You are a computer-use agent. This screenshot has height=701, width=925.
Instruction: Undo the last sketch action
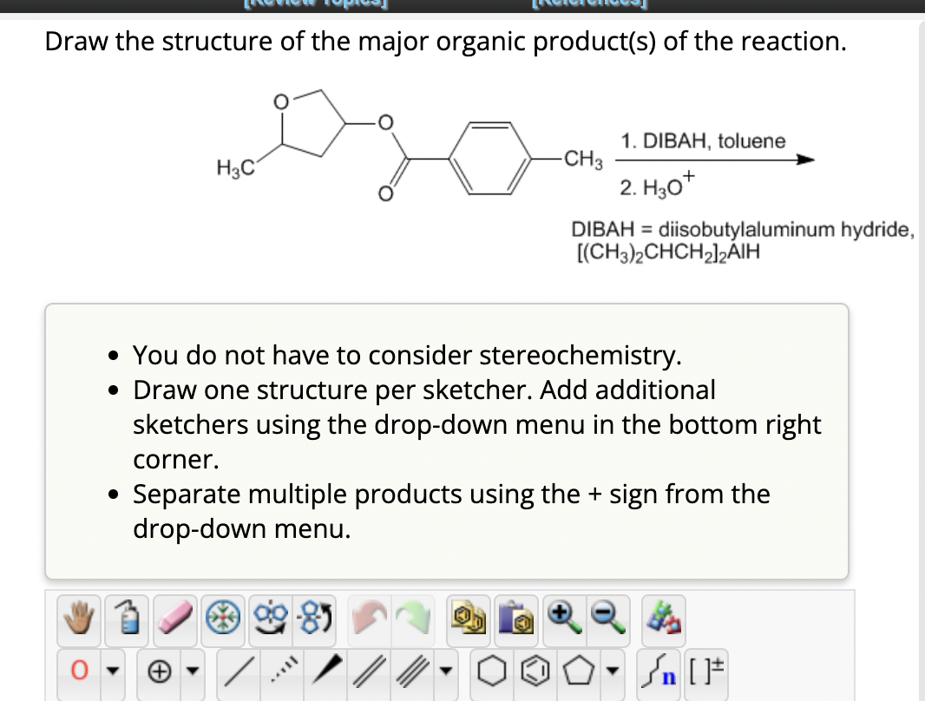[x=370, y=618]
